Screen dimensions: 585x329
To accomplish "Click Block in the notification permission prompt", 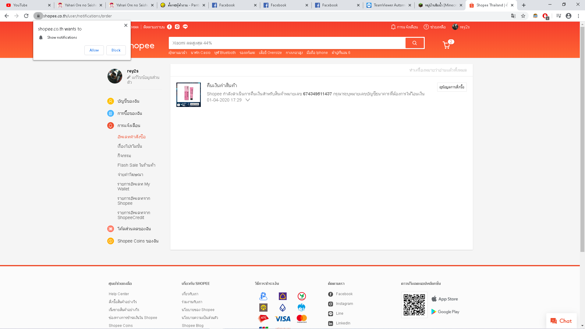I will point(116,50).
